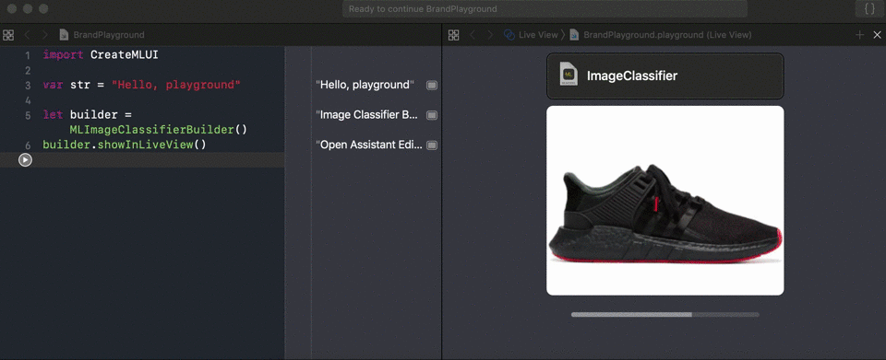Click the ImageClassifier title header
Viewport: 886px width, 360px height.
(631, 76)
